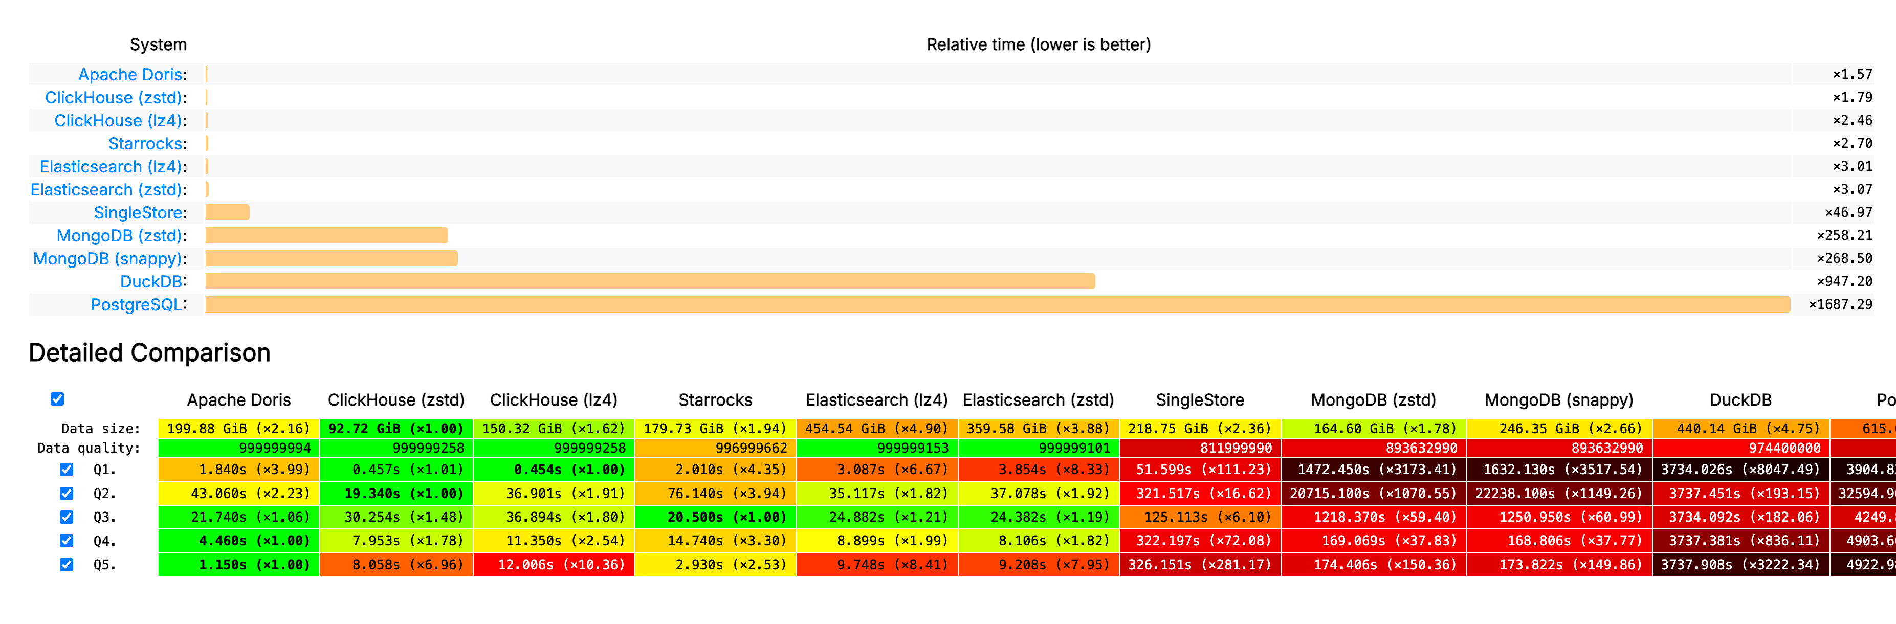This screenshot has width=1896, height=624.
Task: Uncheck the Q1 query checkbox
Action: pos(66,470)
